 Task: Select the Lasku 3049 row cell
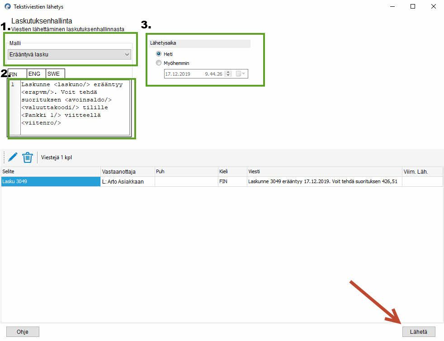(x=51, y=181)
